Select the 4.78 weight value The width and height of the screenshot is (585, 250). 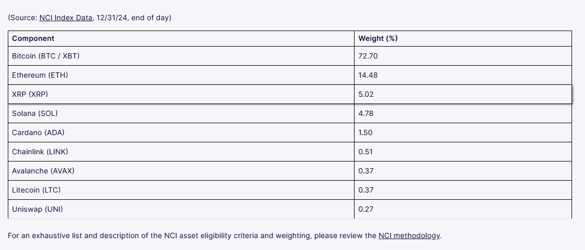point(366,113)
